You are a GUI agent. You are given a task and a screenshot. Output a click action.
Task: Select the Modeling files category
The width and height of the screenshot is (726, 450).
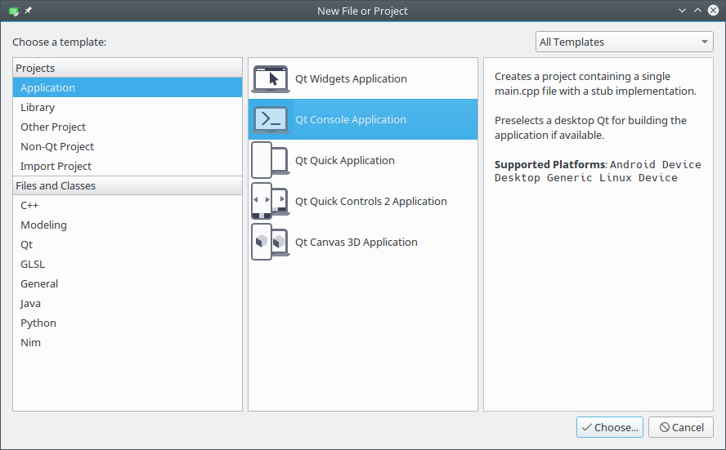point(128,225)
